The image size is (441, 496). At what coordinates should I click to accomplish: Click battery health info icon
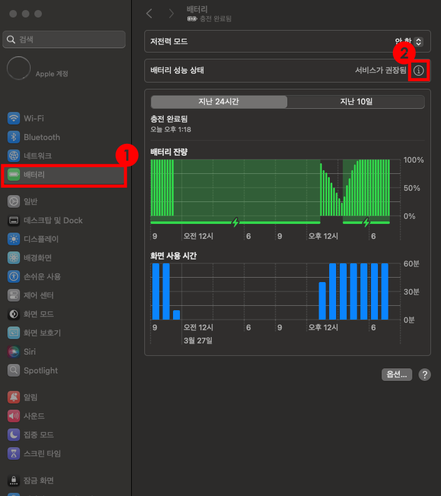point(419,70)
